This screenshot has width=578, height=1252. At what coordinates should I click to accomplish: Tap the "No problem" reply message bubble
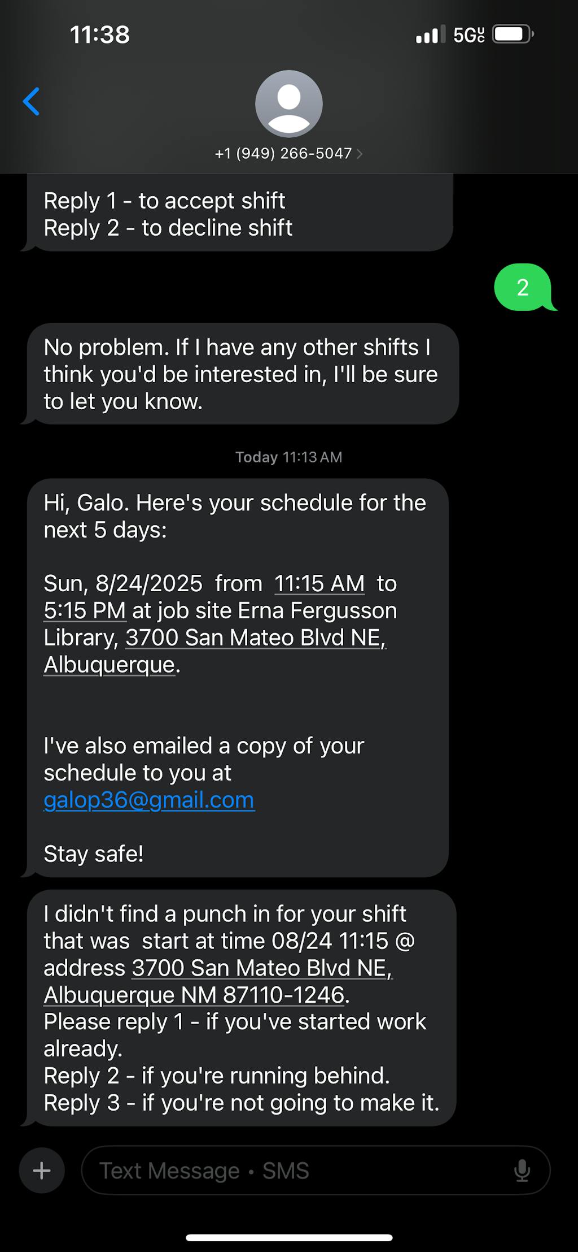242,374
